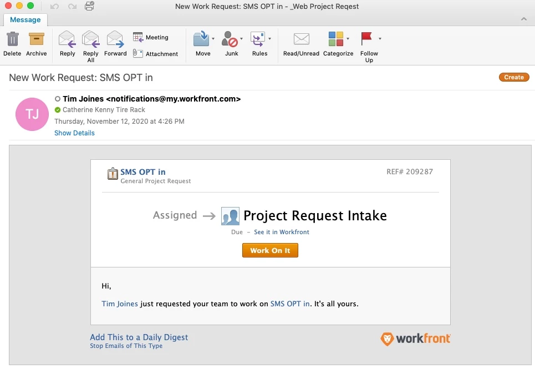Click the Redo arrow in title bar
This screenshot has height=374, width=535.
72,6
